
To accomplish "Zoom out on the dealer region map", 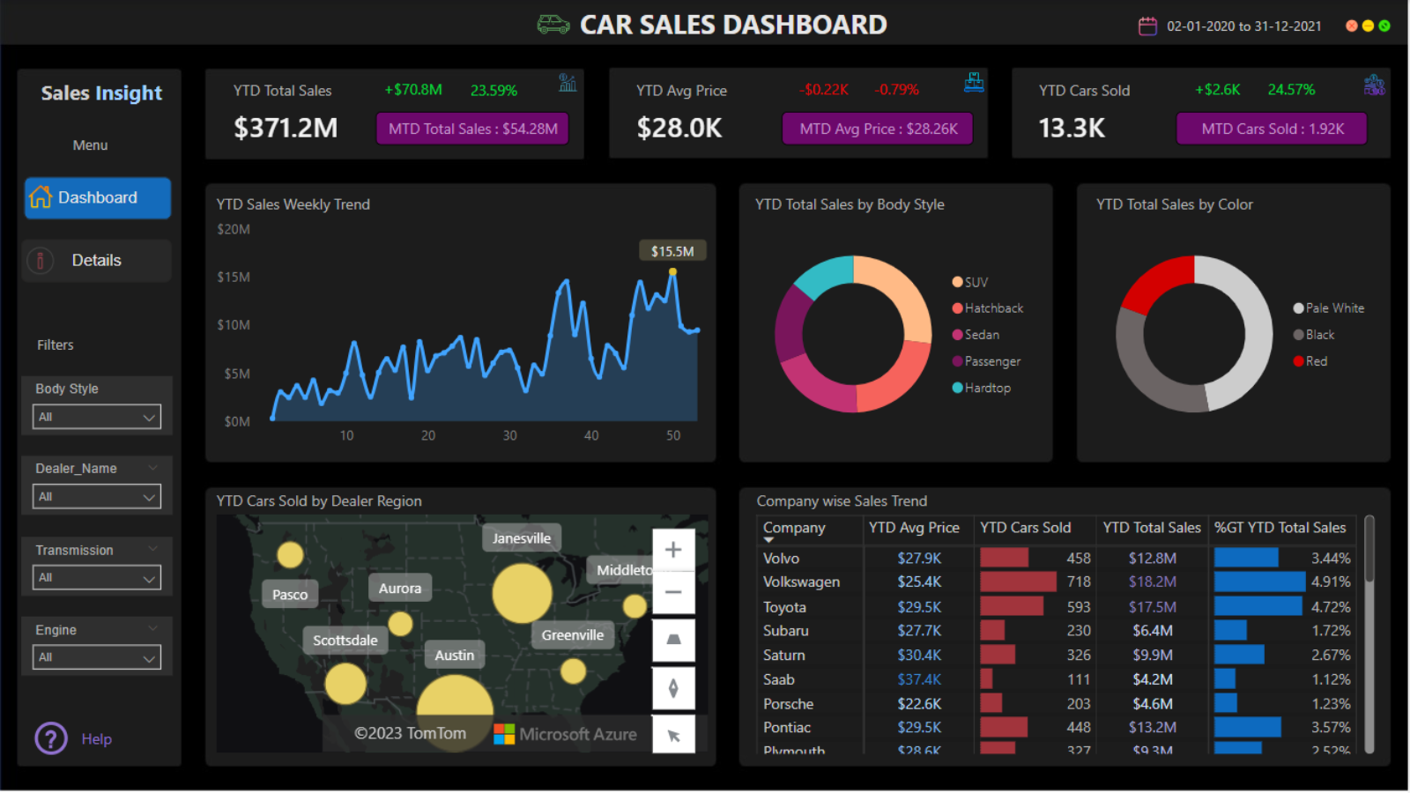I will [673, 592].
